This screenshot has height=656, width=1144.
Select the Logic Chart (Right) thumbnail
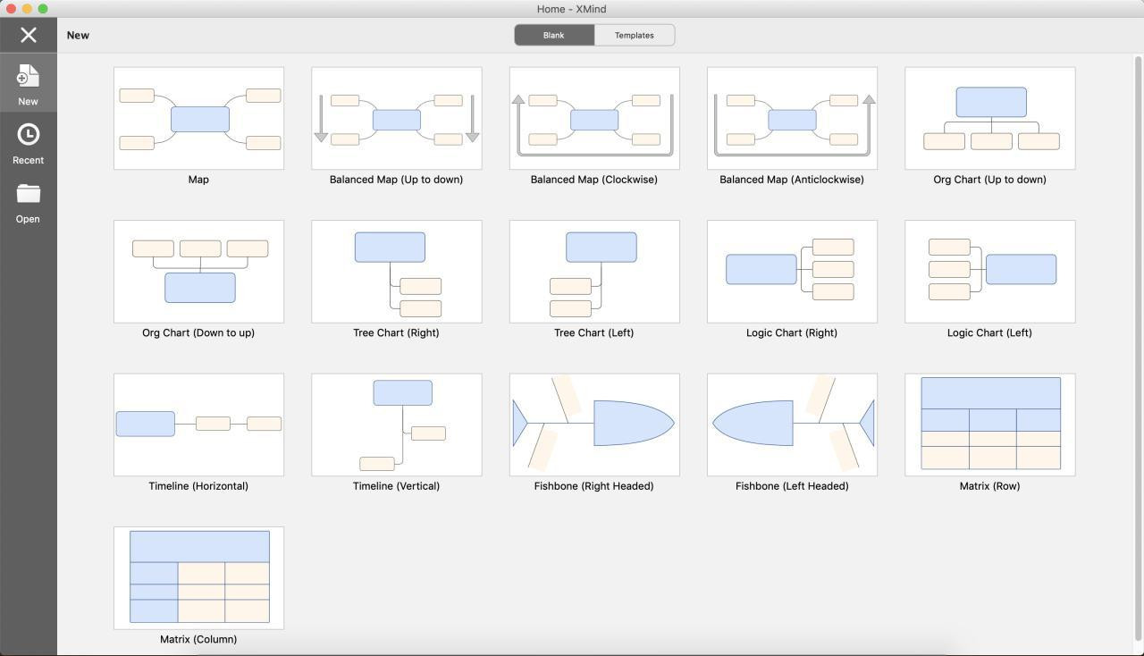(x=792, y=272)
